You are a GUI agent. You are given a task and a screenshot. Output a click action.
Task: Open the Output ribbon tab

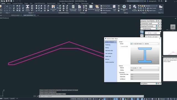(x=26, y=3)
